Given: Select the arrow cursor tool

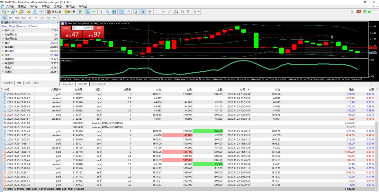Looking at the screenshot, I should [x=143, y=12].
